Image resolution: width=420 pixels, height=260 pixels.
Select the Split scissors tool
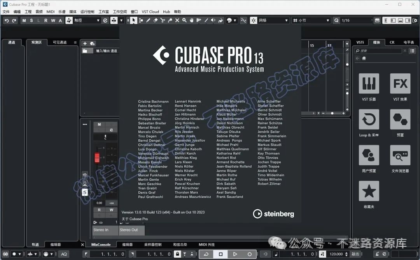[x=163, y=20]
